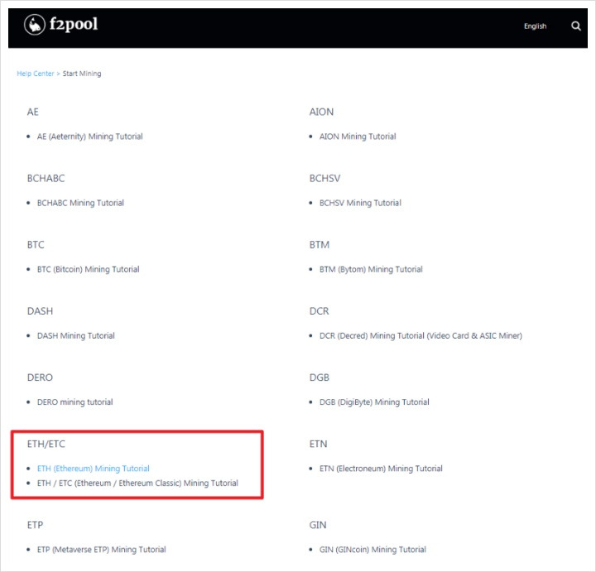Select the AION section heading
596x572 pixels.
[x=321, y=112]
